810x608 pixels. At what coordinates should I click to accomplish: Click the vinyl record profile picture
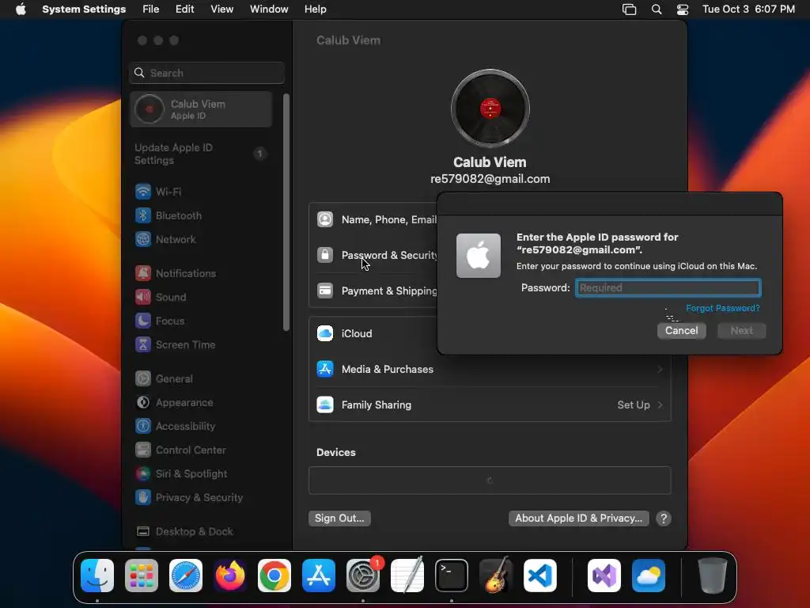[x=490, y=108]
